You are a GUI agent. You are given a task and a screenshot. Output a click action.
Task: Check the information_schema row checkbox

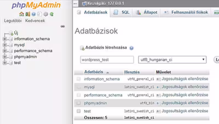pos(79,79)
